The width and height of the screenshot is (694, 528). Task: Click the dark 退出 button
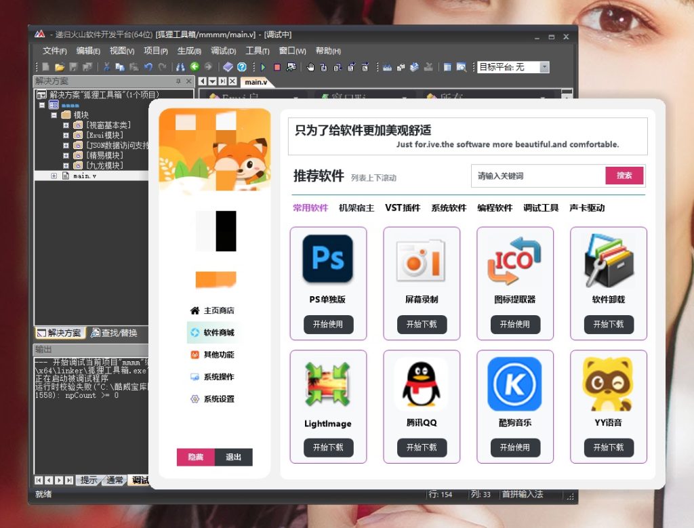233,458
